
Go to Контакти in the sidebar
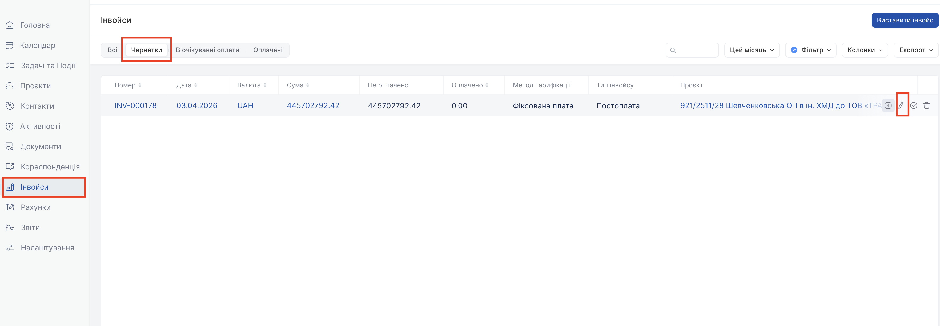tap(37, 106)
